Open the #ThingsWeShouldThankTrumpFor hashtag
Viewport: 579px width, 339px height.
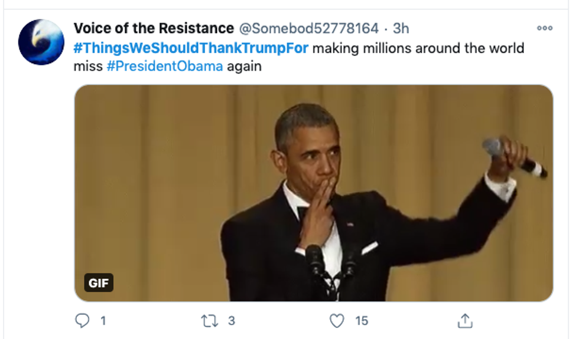click(191, 48)
